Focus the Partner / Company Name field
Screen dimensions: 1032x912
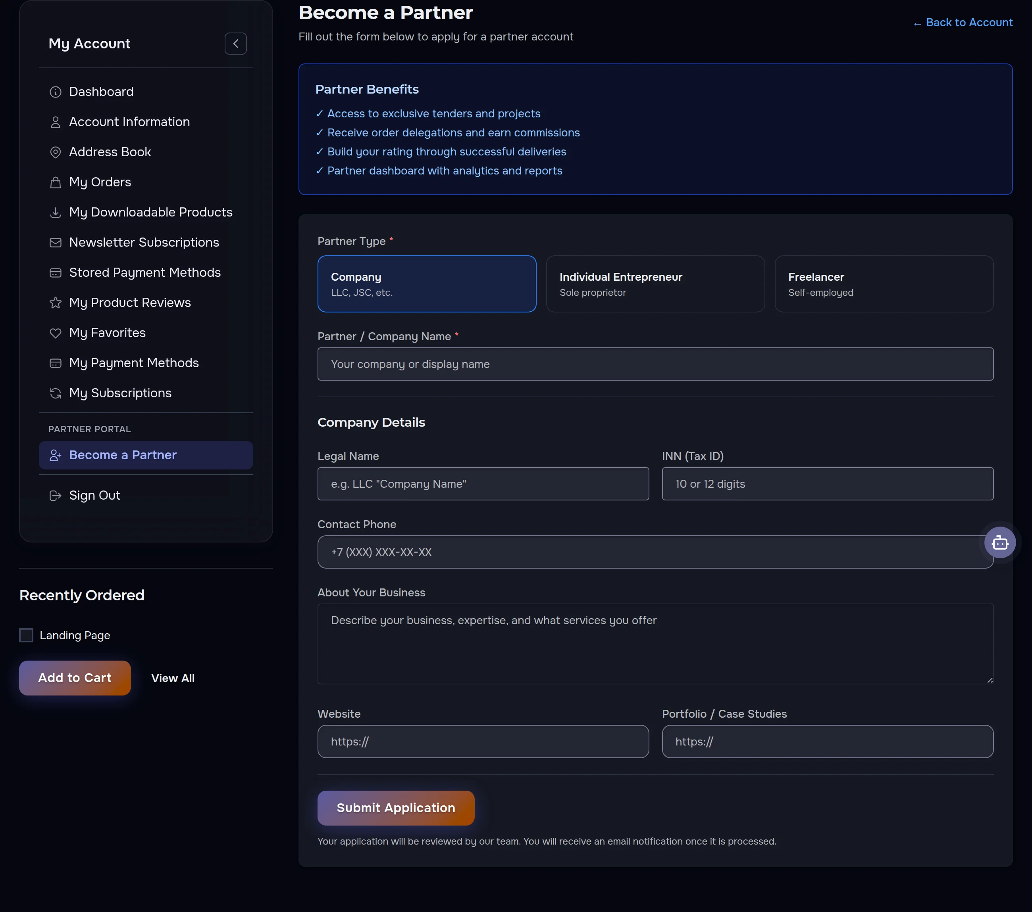tap(655, 364)
